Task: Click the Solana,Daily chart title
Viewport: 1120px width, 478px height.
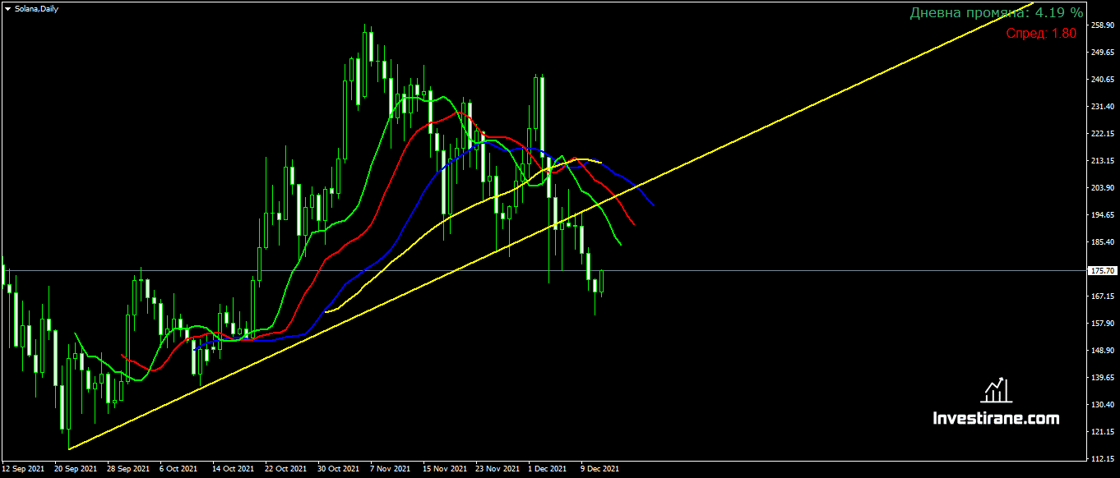Action: click(x=37, y=8)
